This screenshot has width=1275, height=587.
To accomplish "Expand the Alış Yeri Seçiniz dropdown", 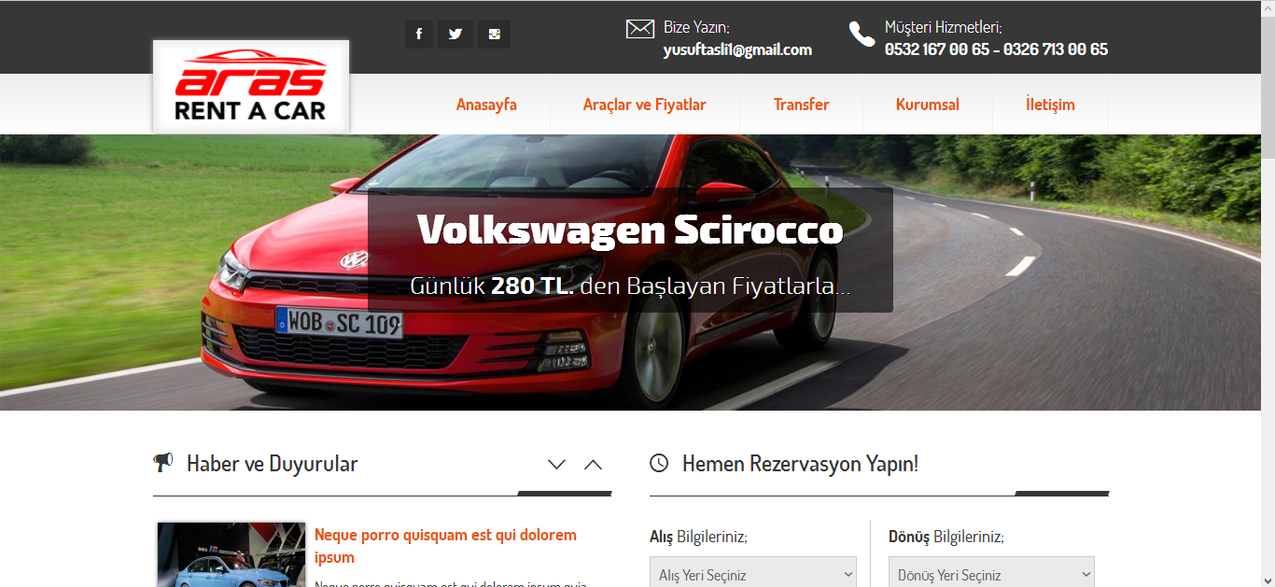I will (753, 573).
